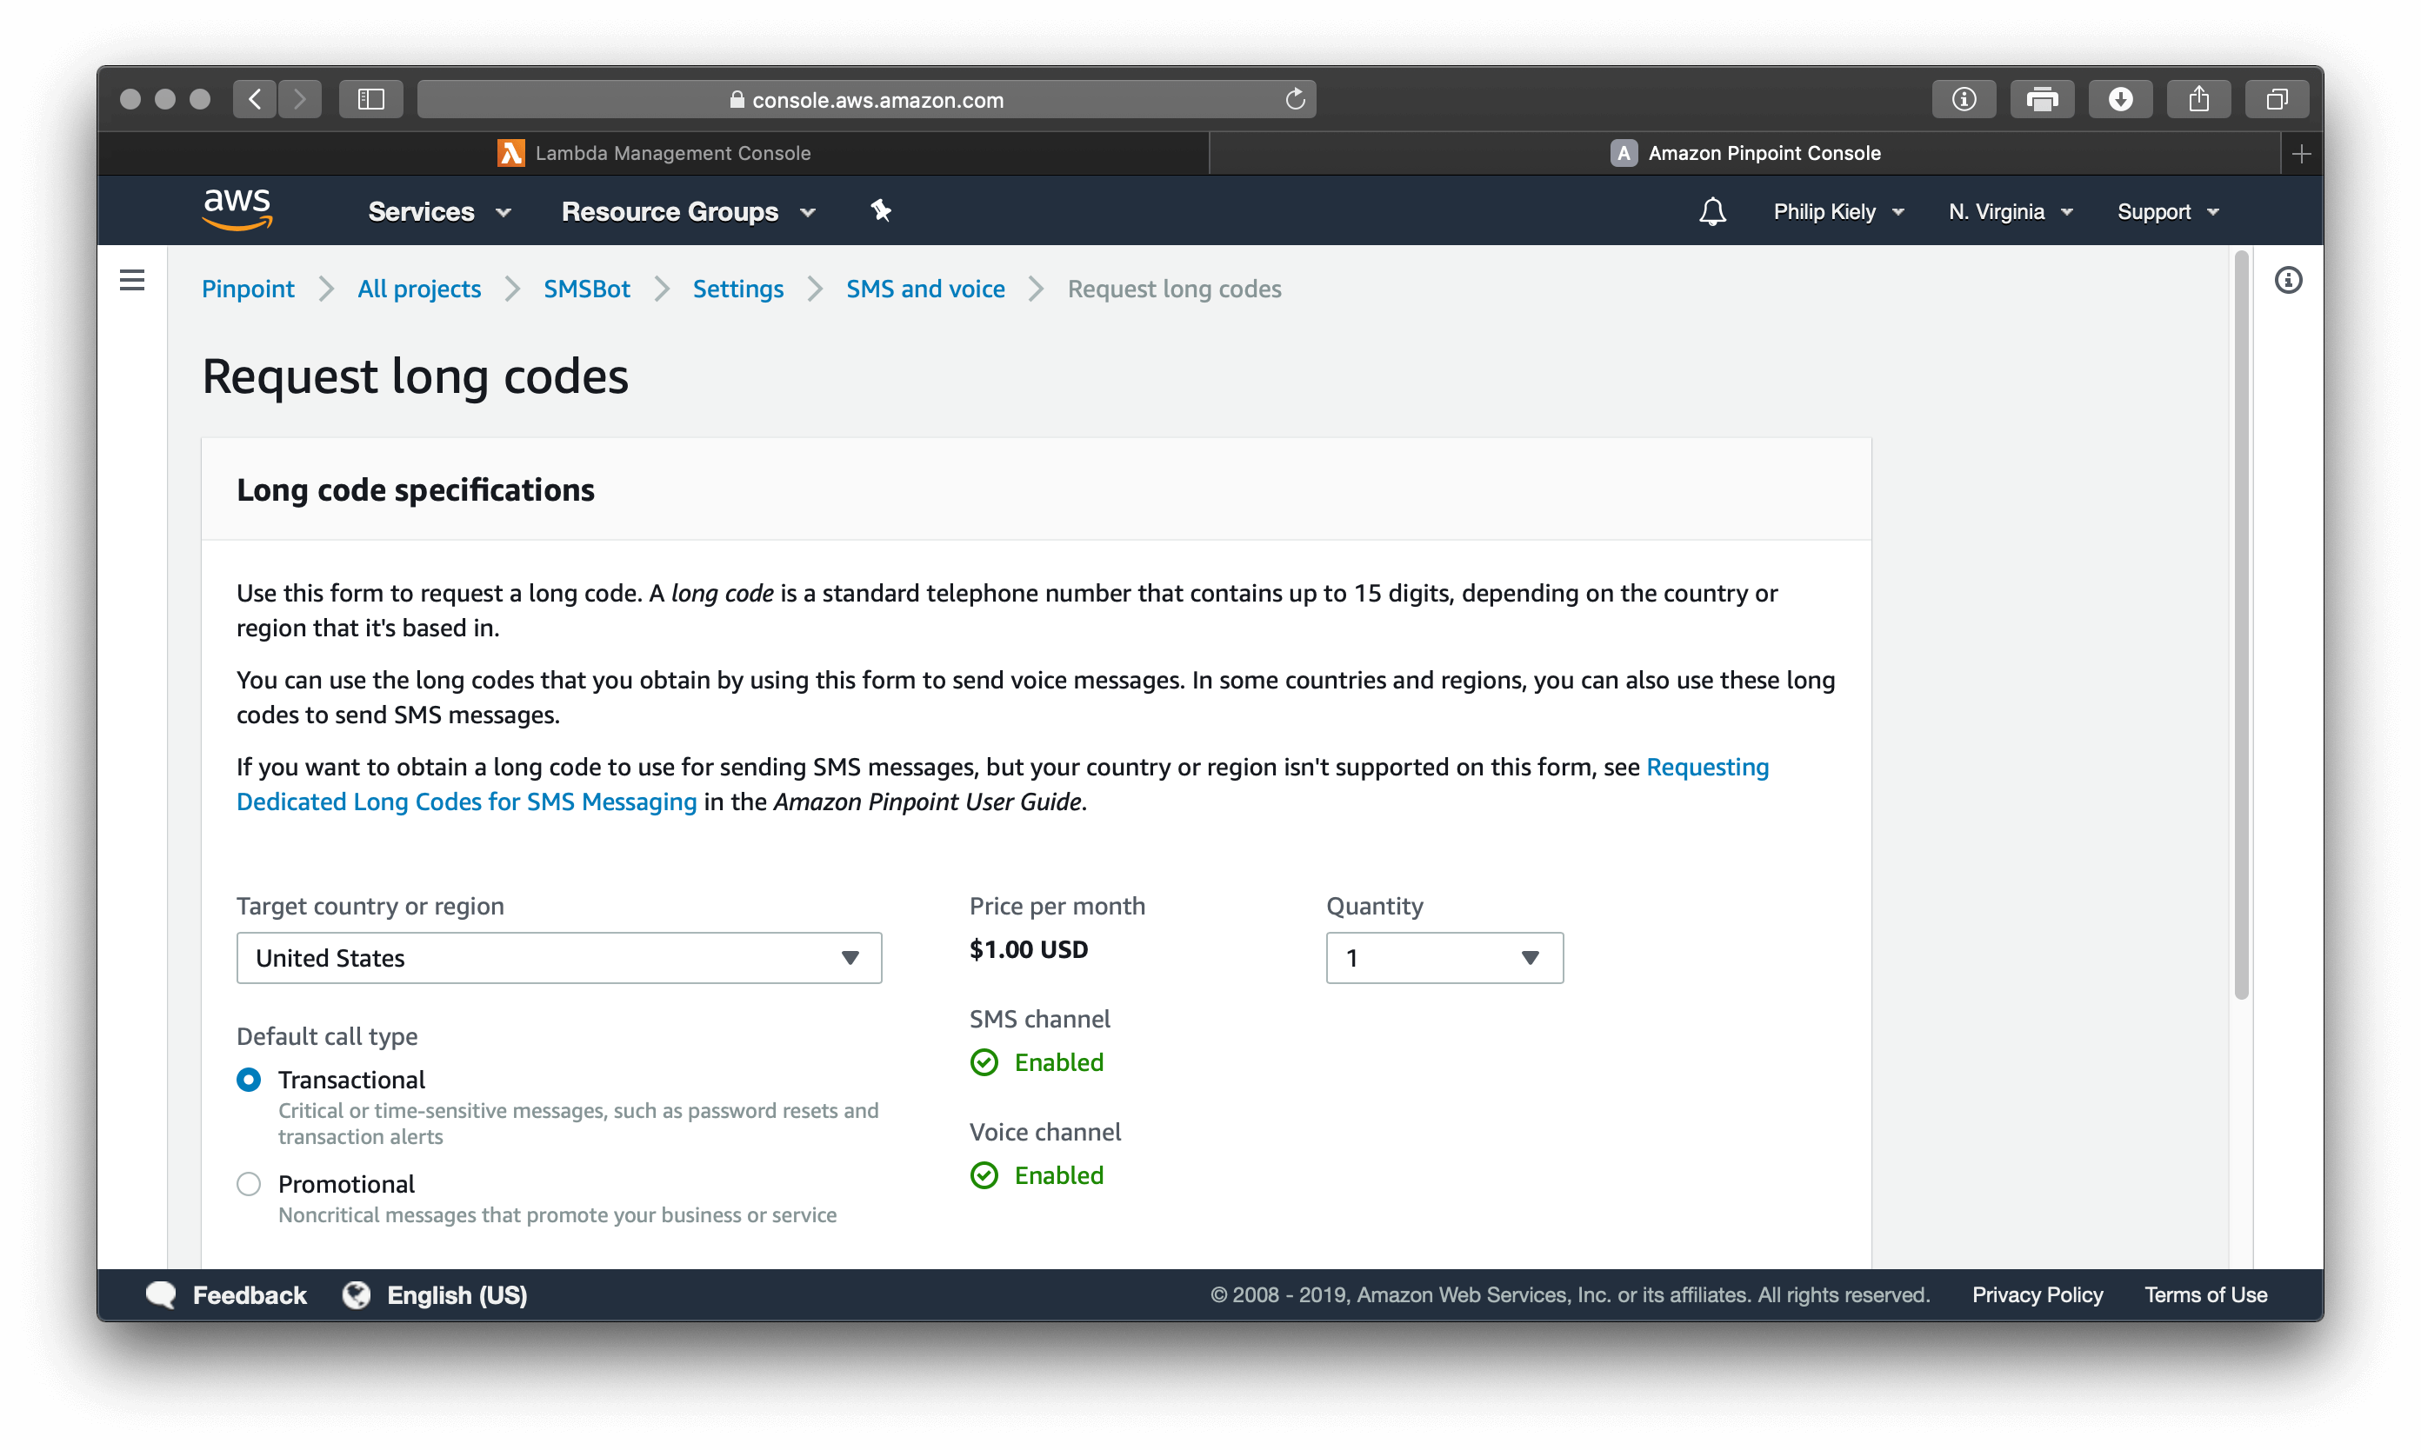
Task: Open the Terms of Use link
Action: point(2205,1294)
